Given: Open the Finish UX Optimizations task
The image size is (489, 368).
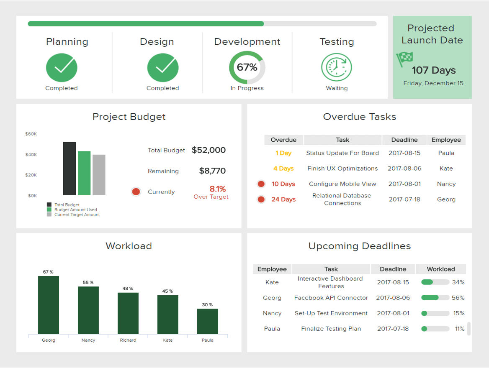Looking at the screenshot, I should pos(342,169).
